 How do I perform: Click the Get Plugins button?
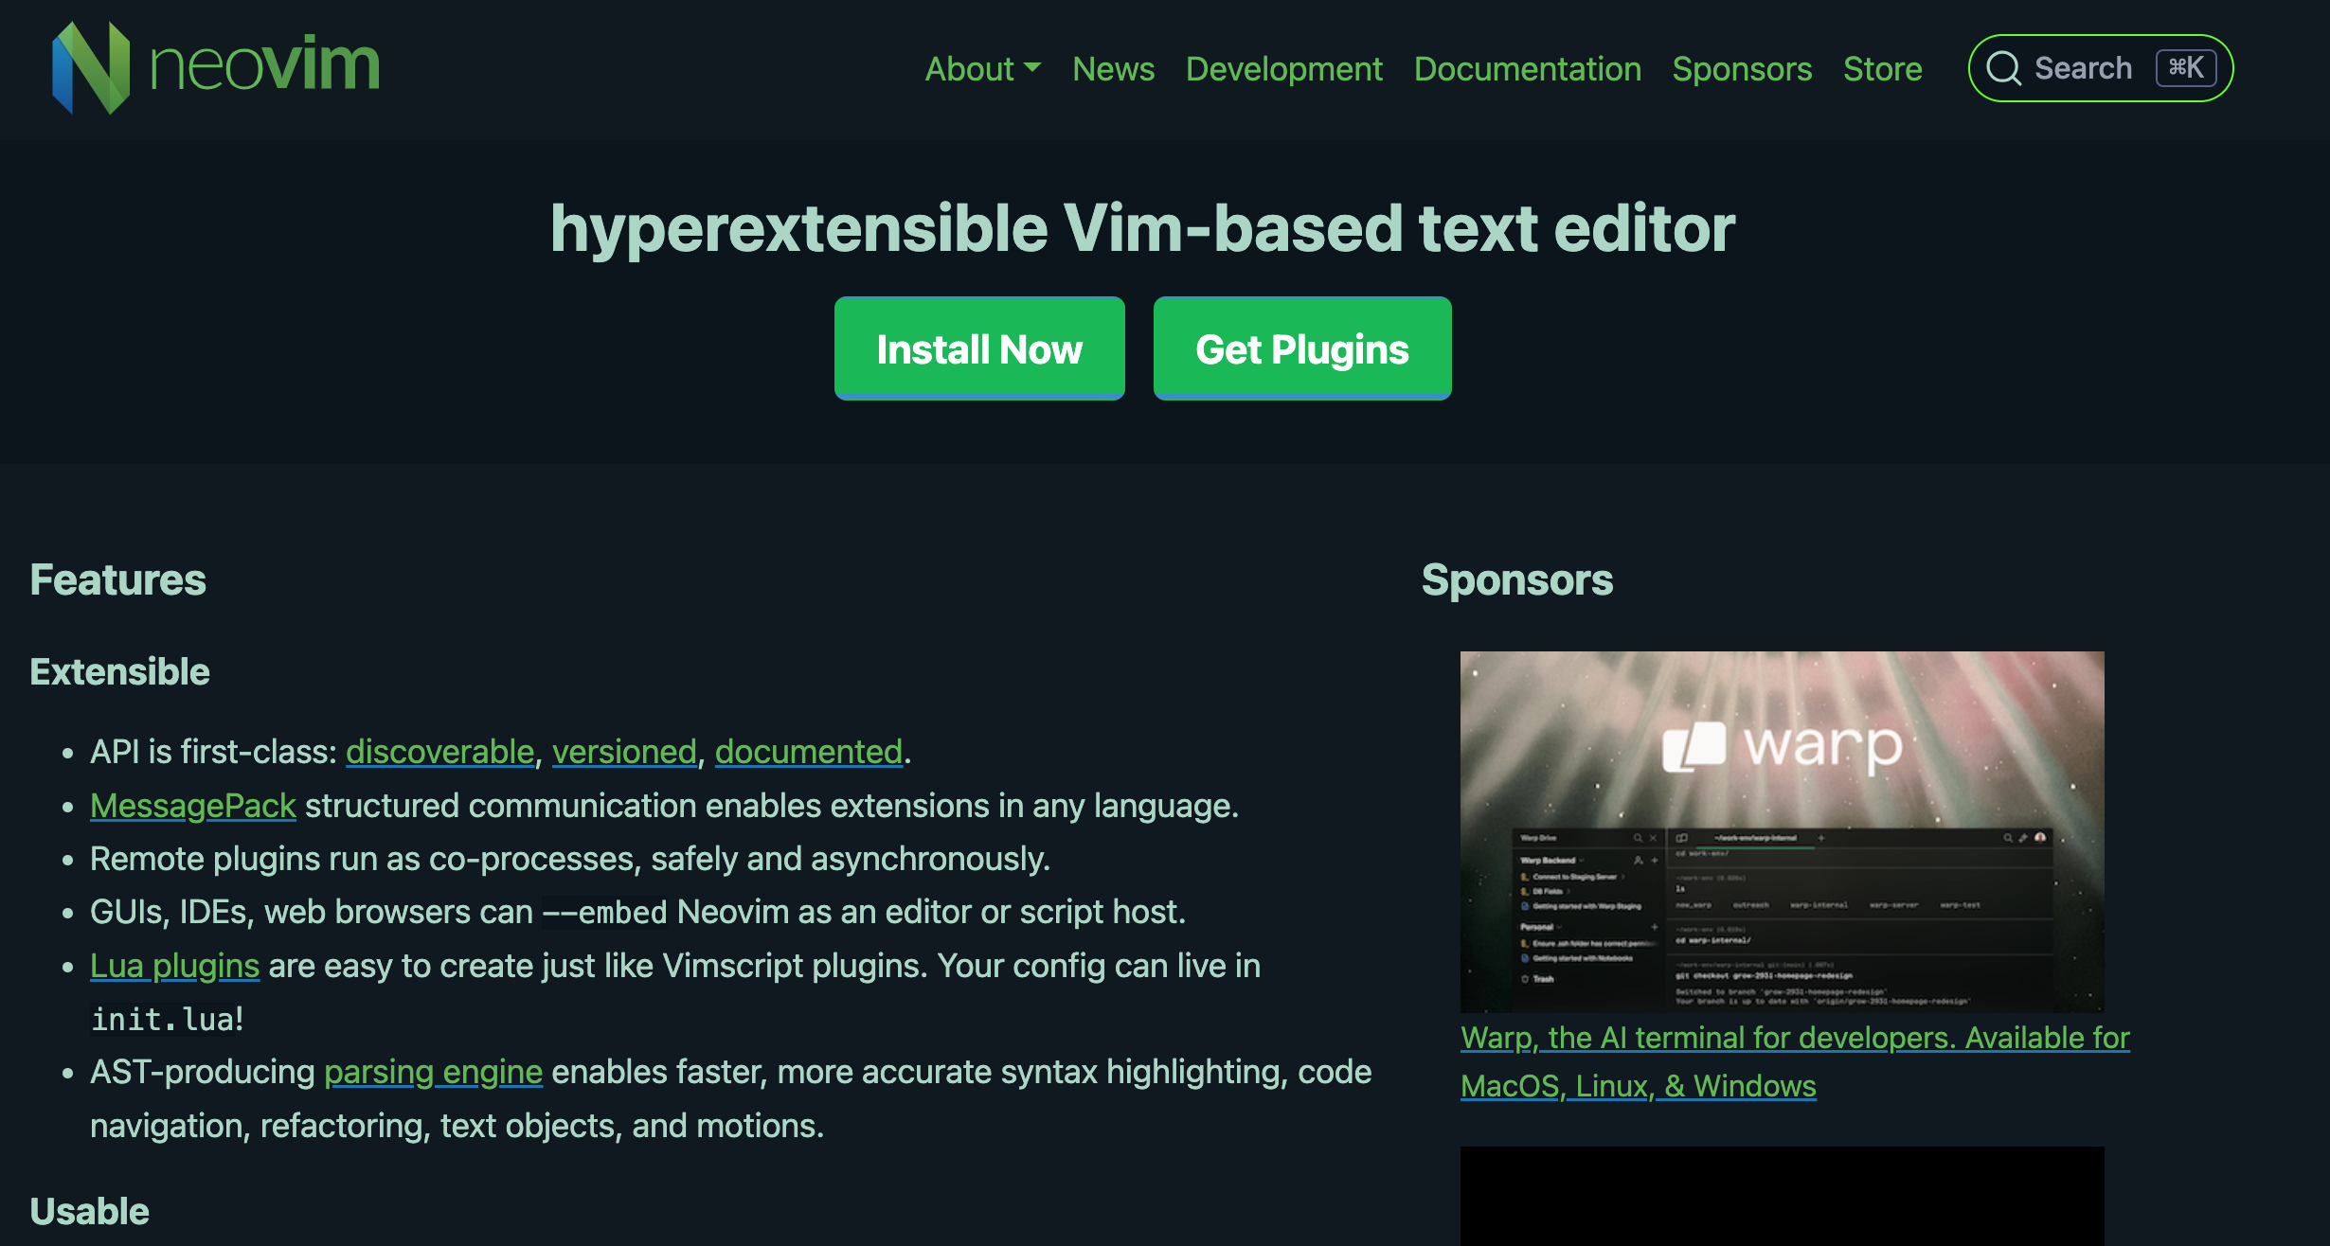1301,347
